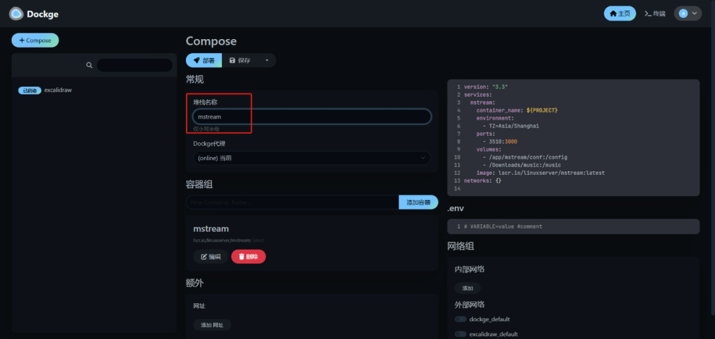Open the 主页 home button
Image resolution: width=715 pixels, height=339 pixels.
click(x=620, y=13)
